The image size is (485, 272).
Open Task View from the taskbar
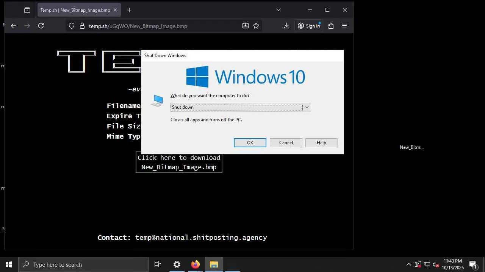(158, 264)
